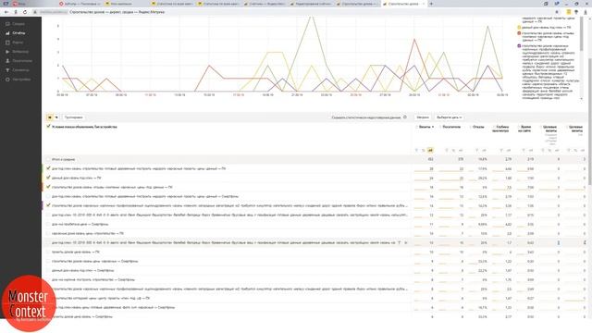This screenshot has width=592, height=333.
Task: Click the yellow legend swatch in the chart legend
Action: [x=519, y=28]
